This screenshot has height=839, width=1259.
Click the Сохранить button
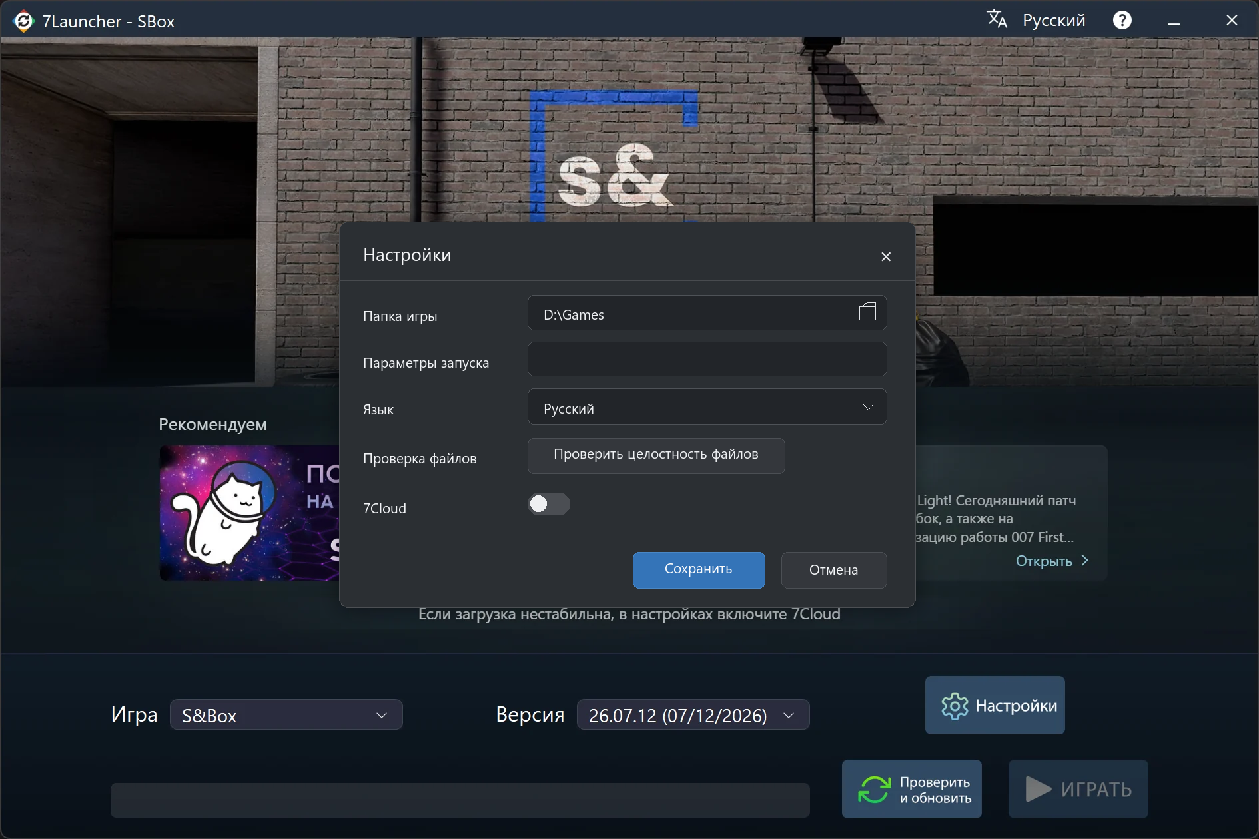[x=699, y=570]
